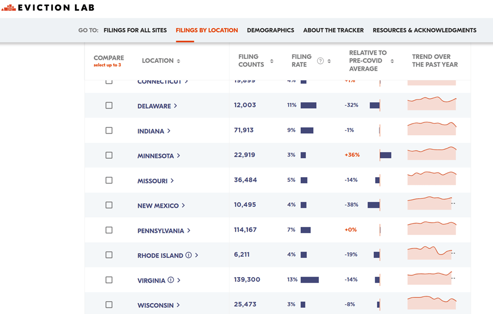Sort by Filing Counts arrow icon
This screenshot has height=314, width=493.
tap(272, 61)
